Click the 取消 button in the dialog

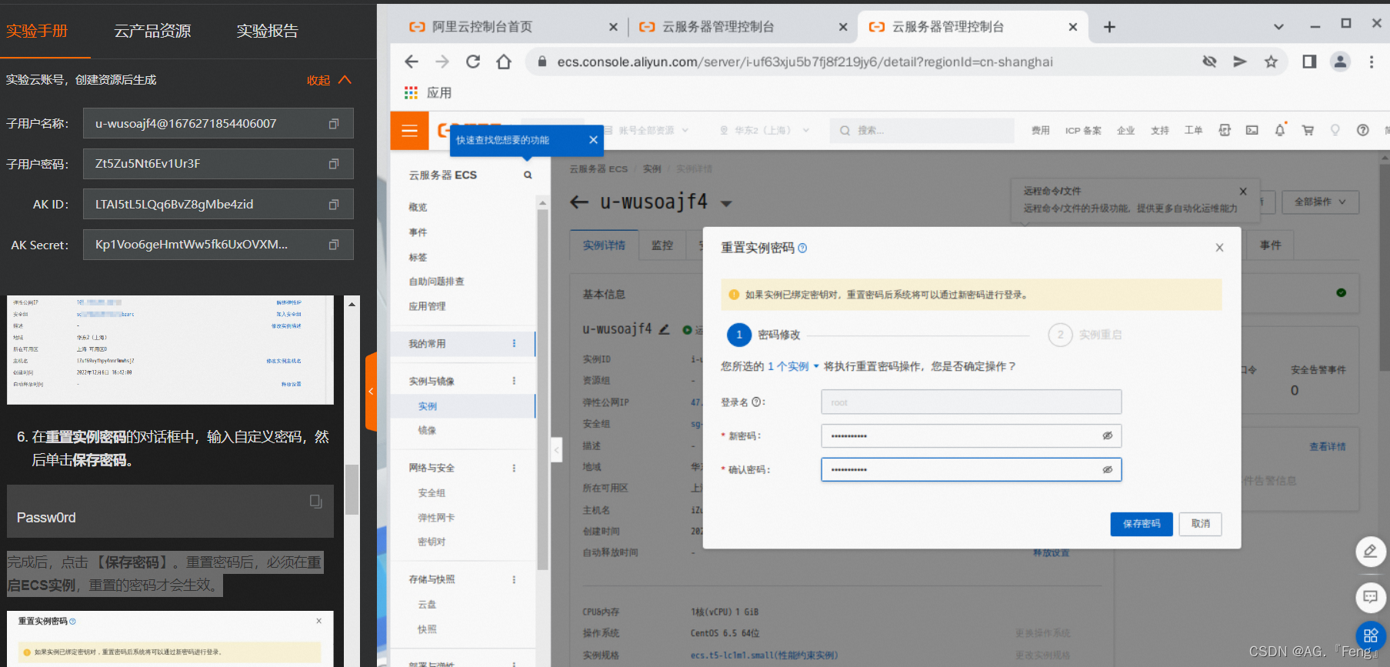click(1201, 524)
